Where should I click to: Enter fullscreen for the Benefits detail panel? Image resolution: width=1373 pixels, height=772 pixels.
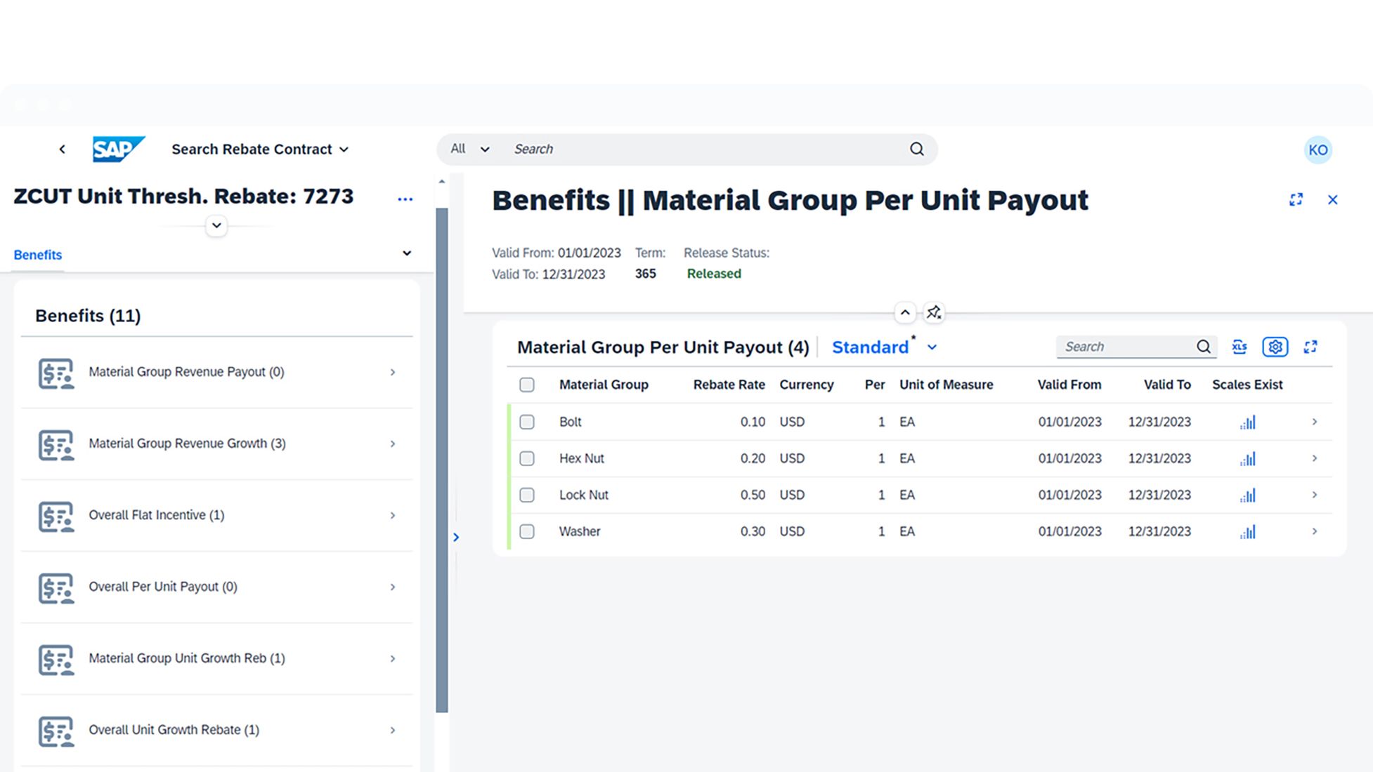(x=1296, y=200)
